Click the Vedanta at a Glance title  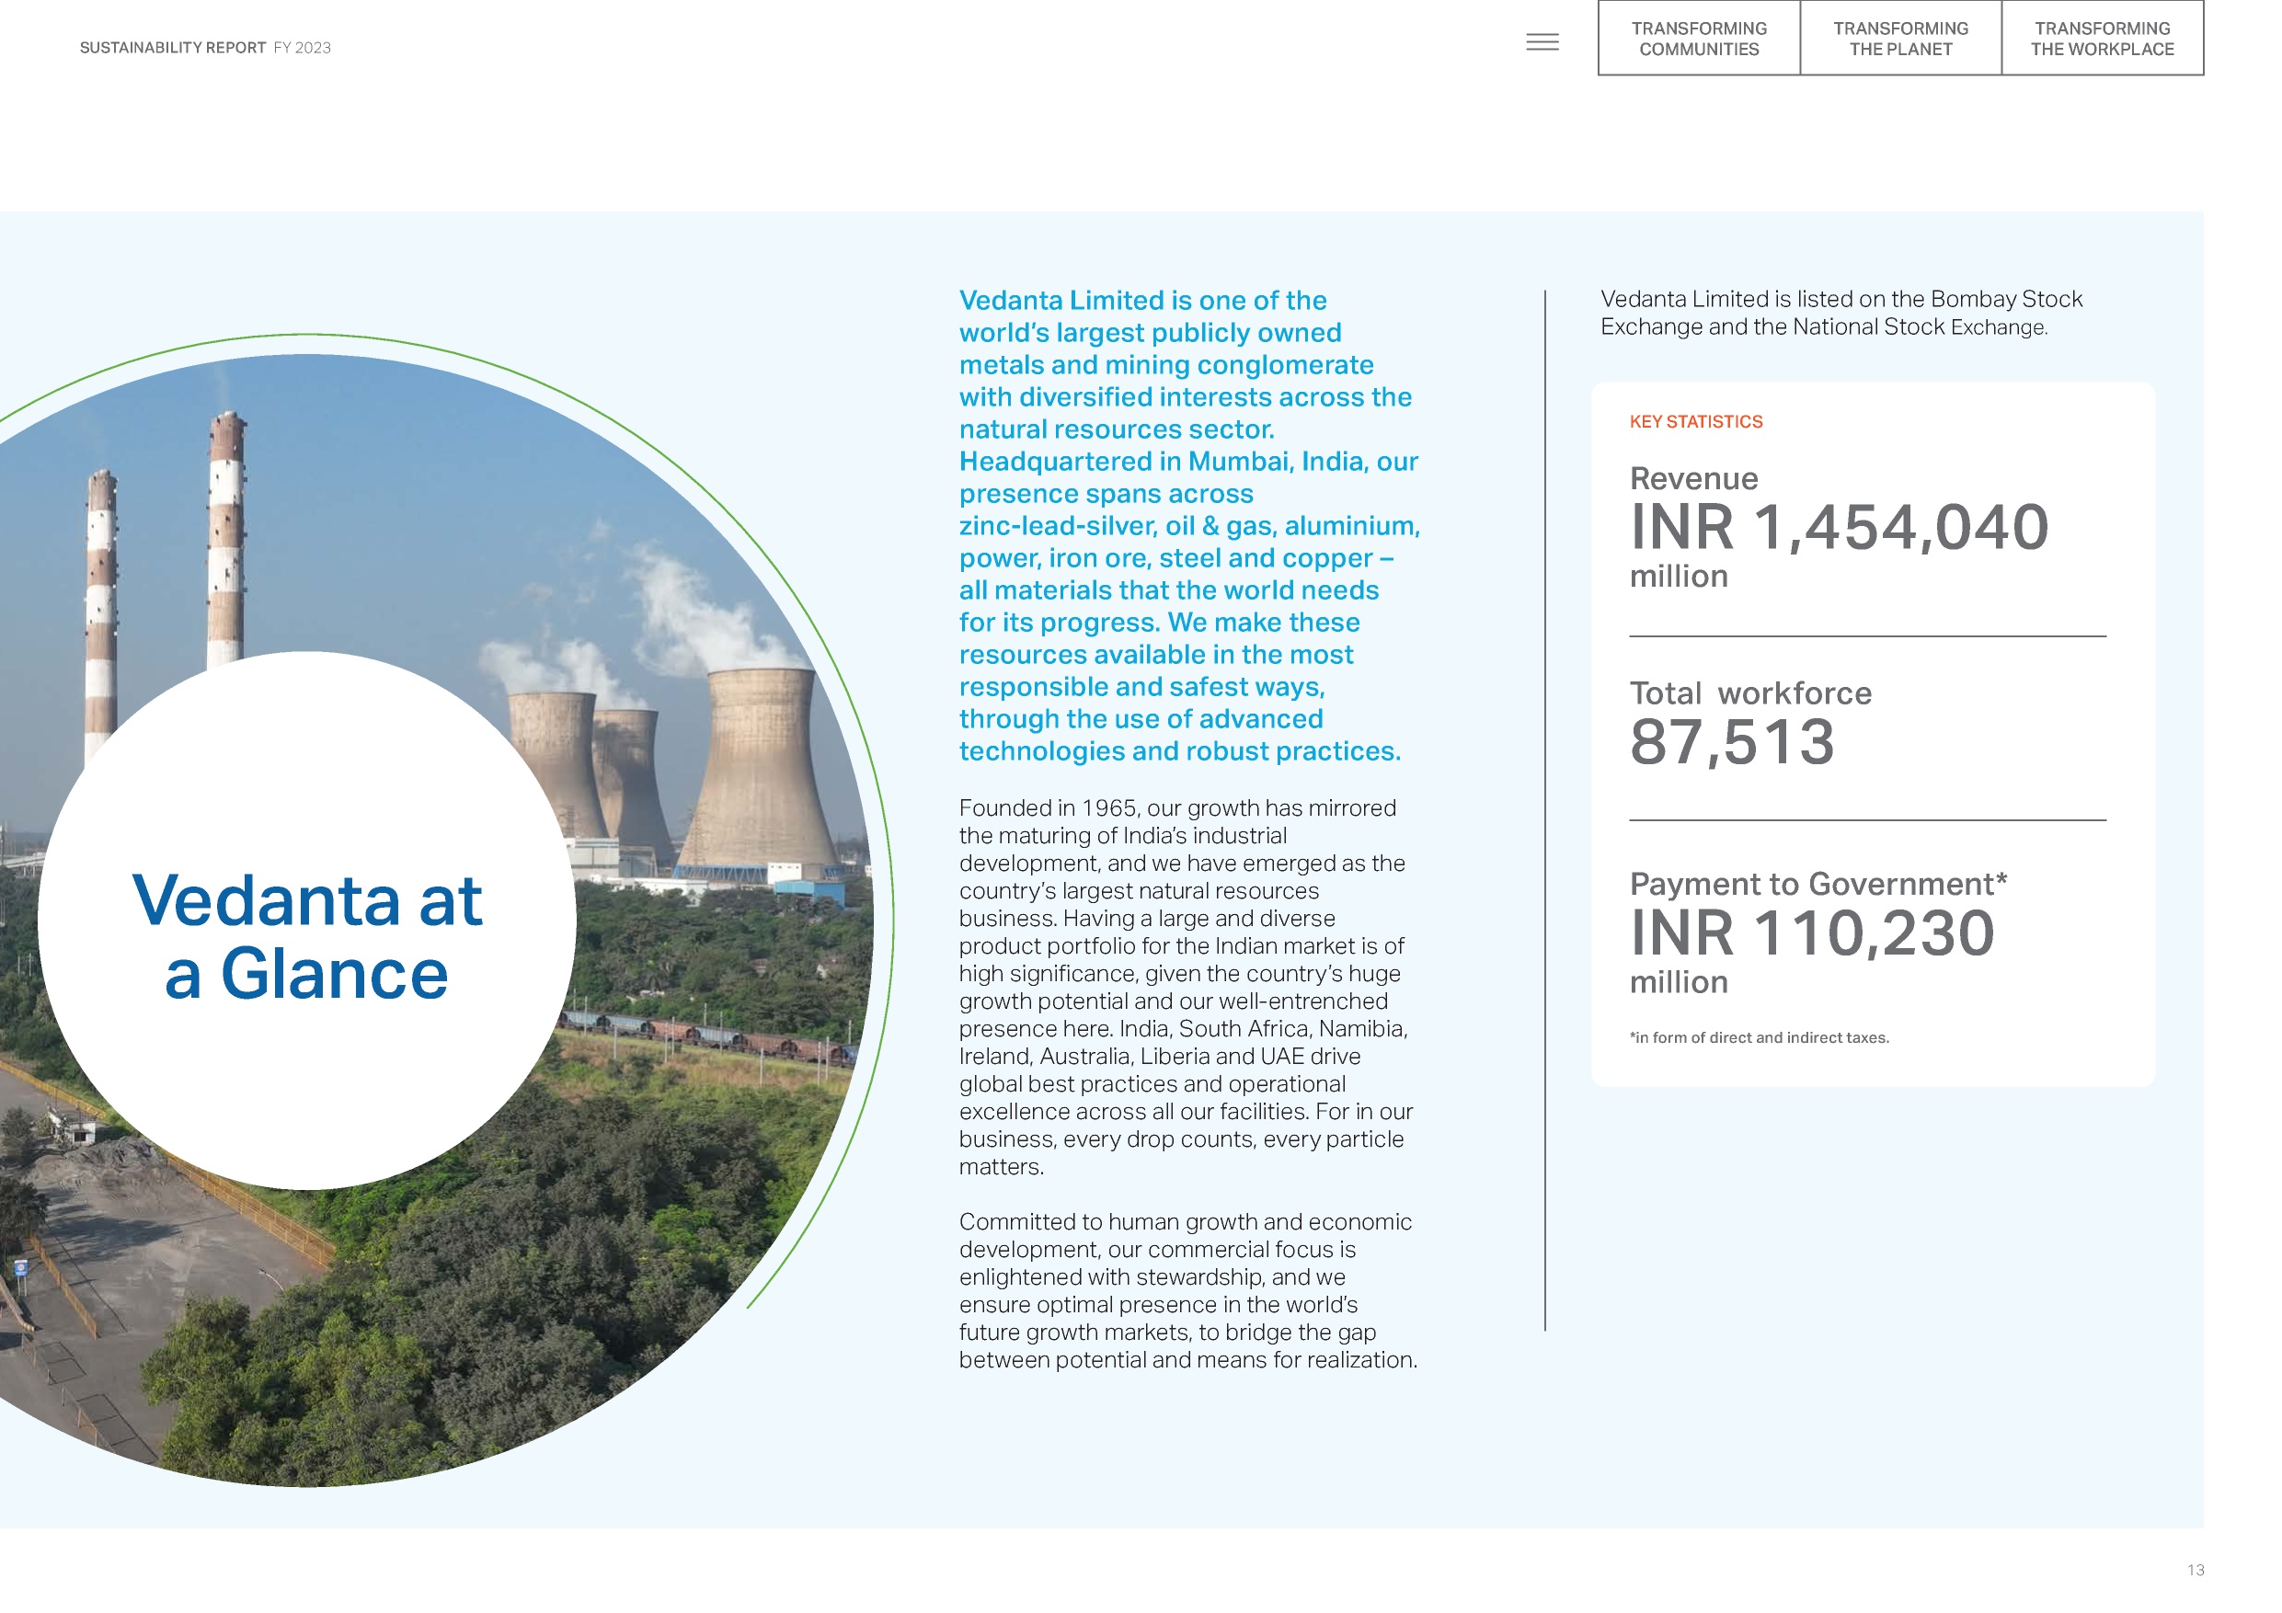click(307, 935)
